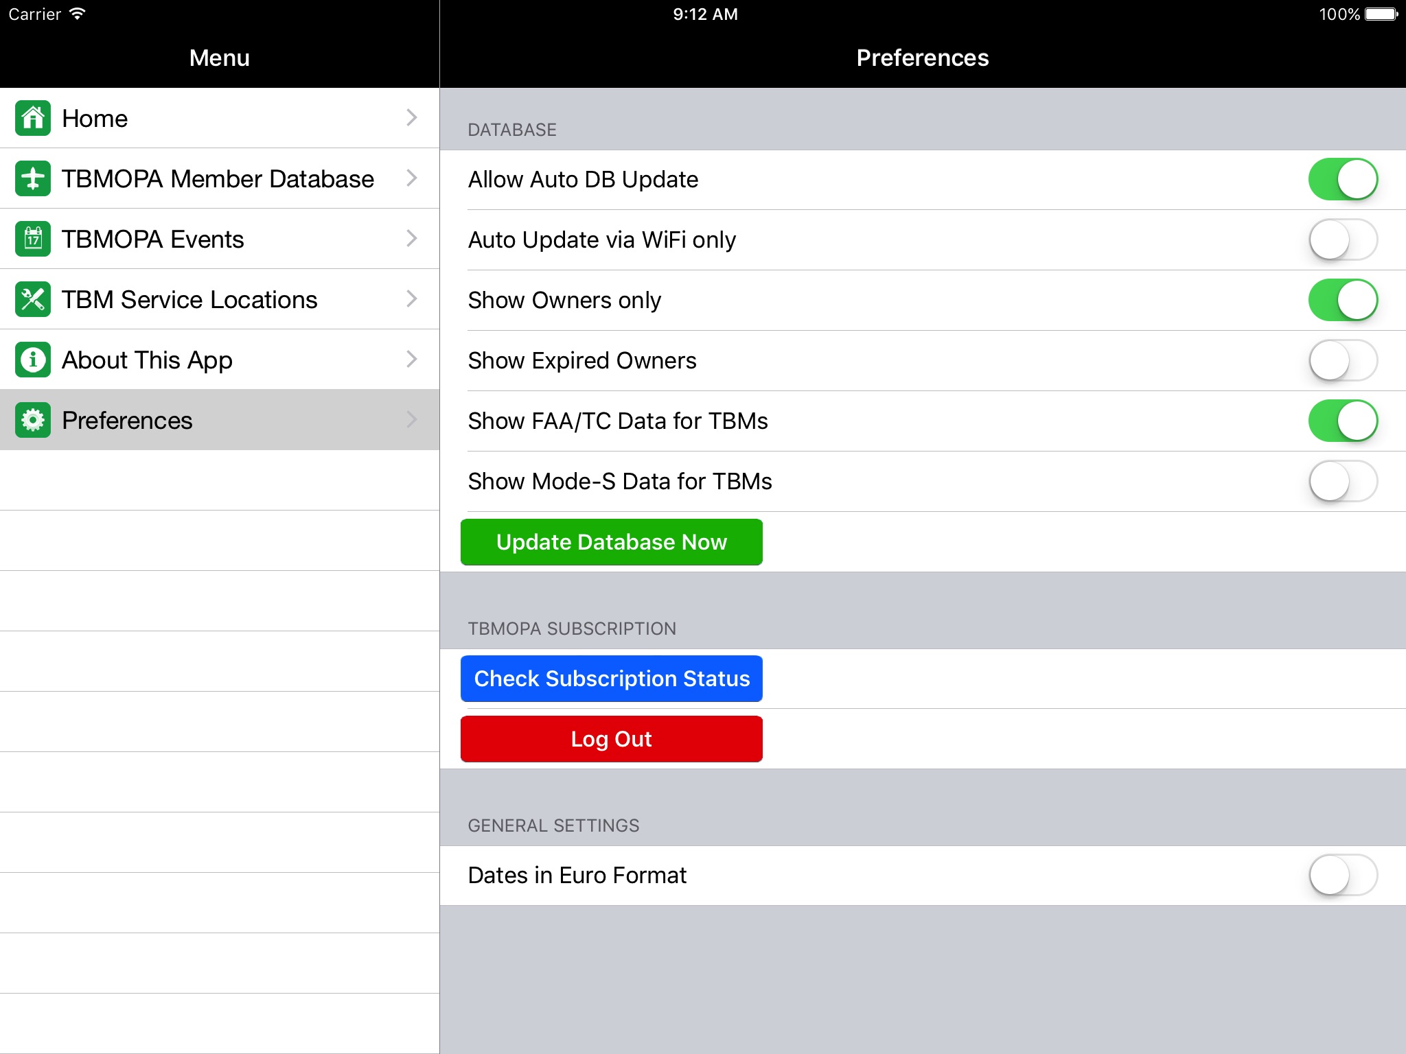This screenshot has width=1406, height=1054.
Task: Select About This App menu item
Action: tap(219, 359)
